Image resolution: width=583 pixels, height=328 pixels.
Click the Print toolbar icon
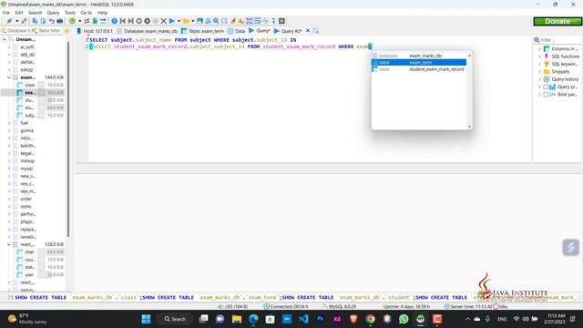59,21
